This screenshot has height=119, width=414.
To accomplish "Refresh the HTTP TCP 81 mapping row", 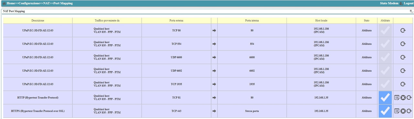I will (409, 97).
